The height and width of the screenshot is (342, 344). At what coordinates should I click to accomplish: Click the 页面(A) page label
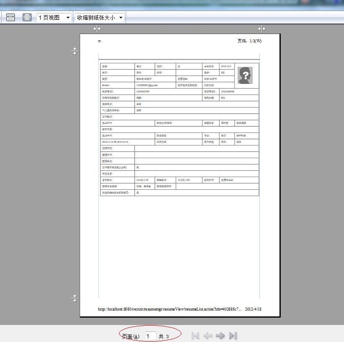(x=130, y=335)
